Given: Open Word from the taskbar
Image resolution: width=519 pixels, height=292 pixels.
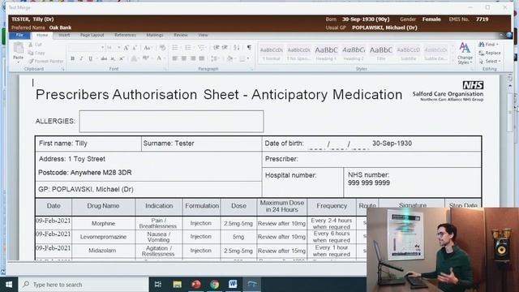Looking at the screenshot, I should click(233, 285).
